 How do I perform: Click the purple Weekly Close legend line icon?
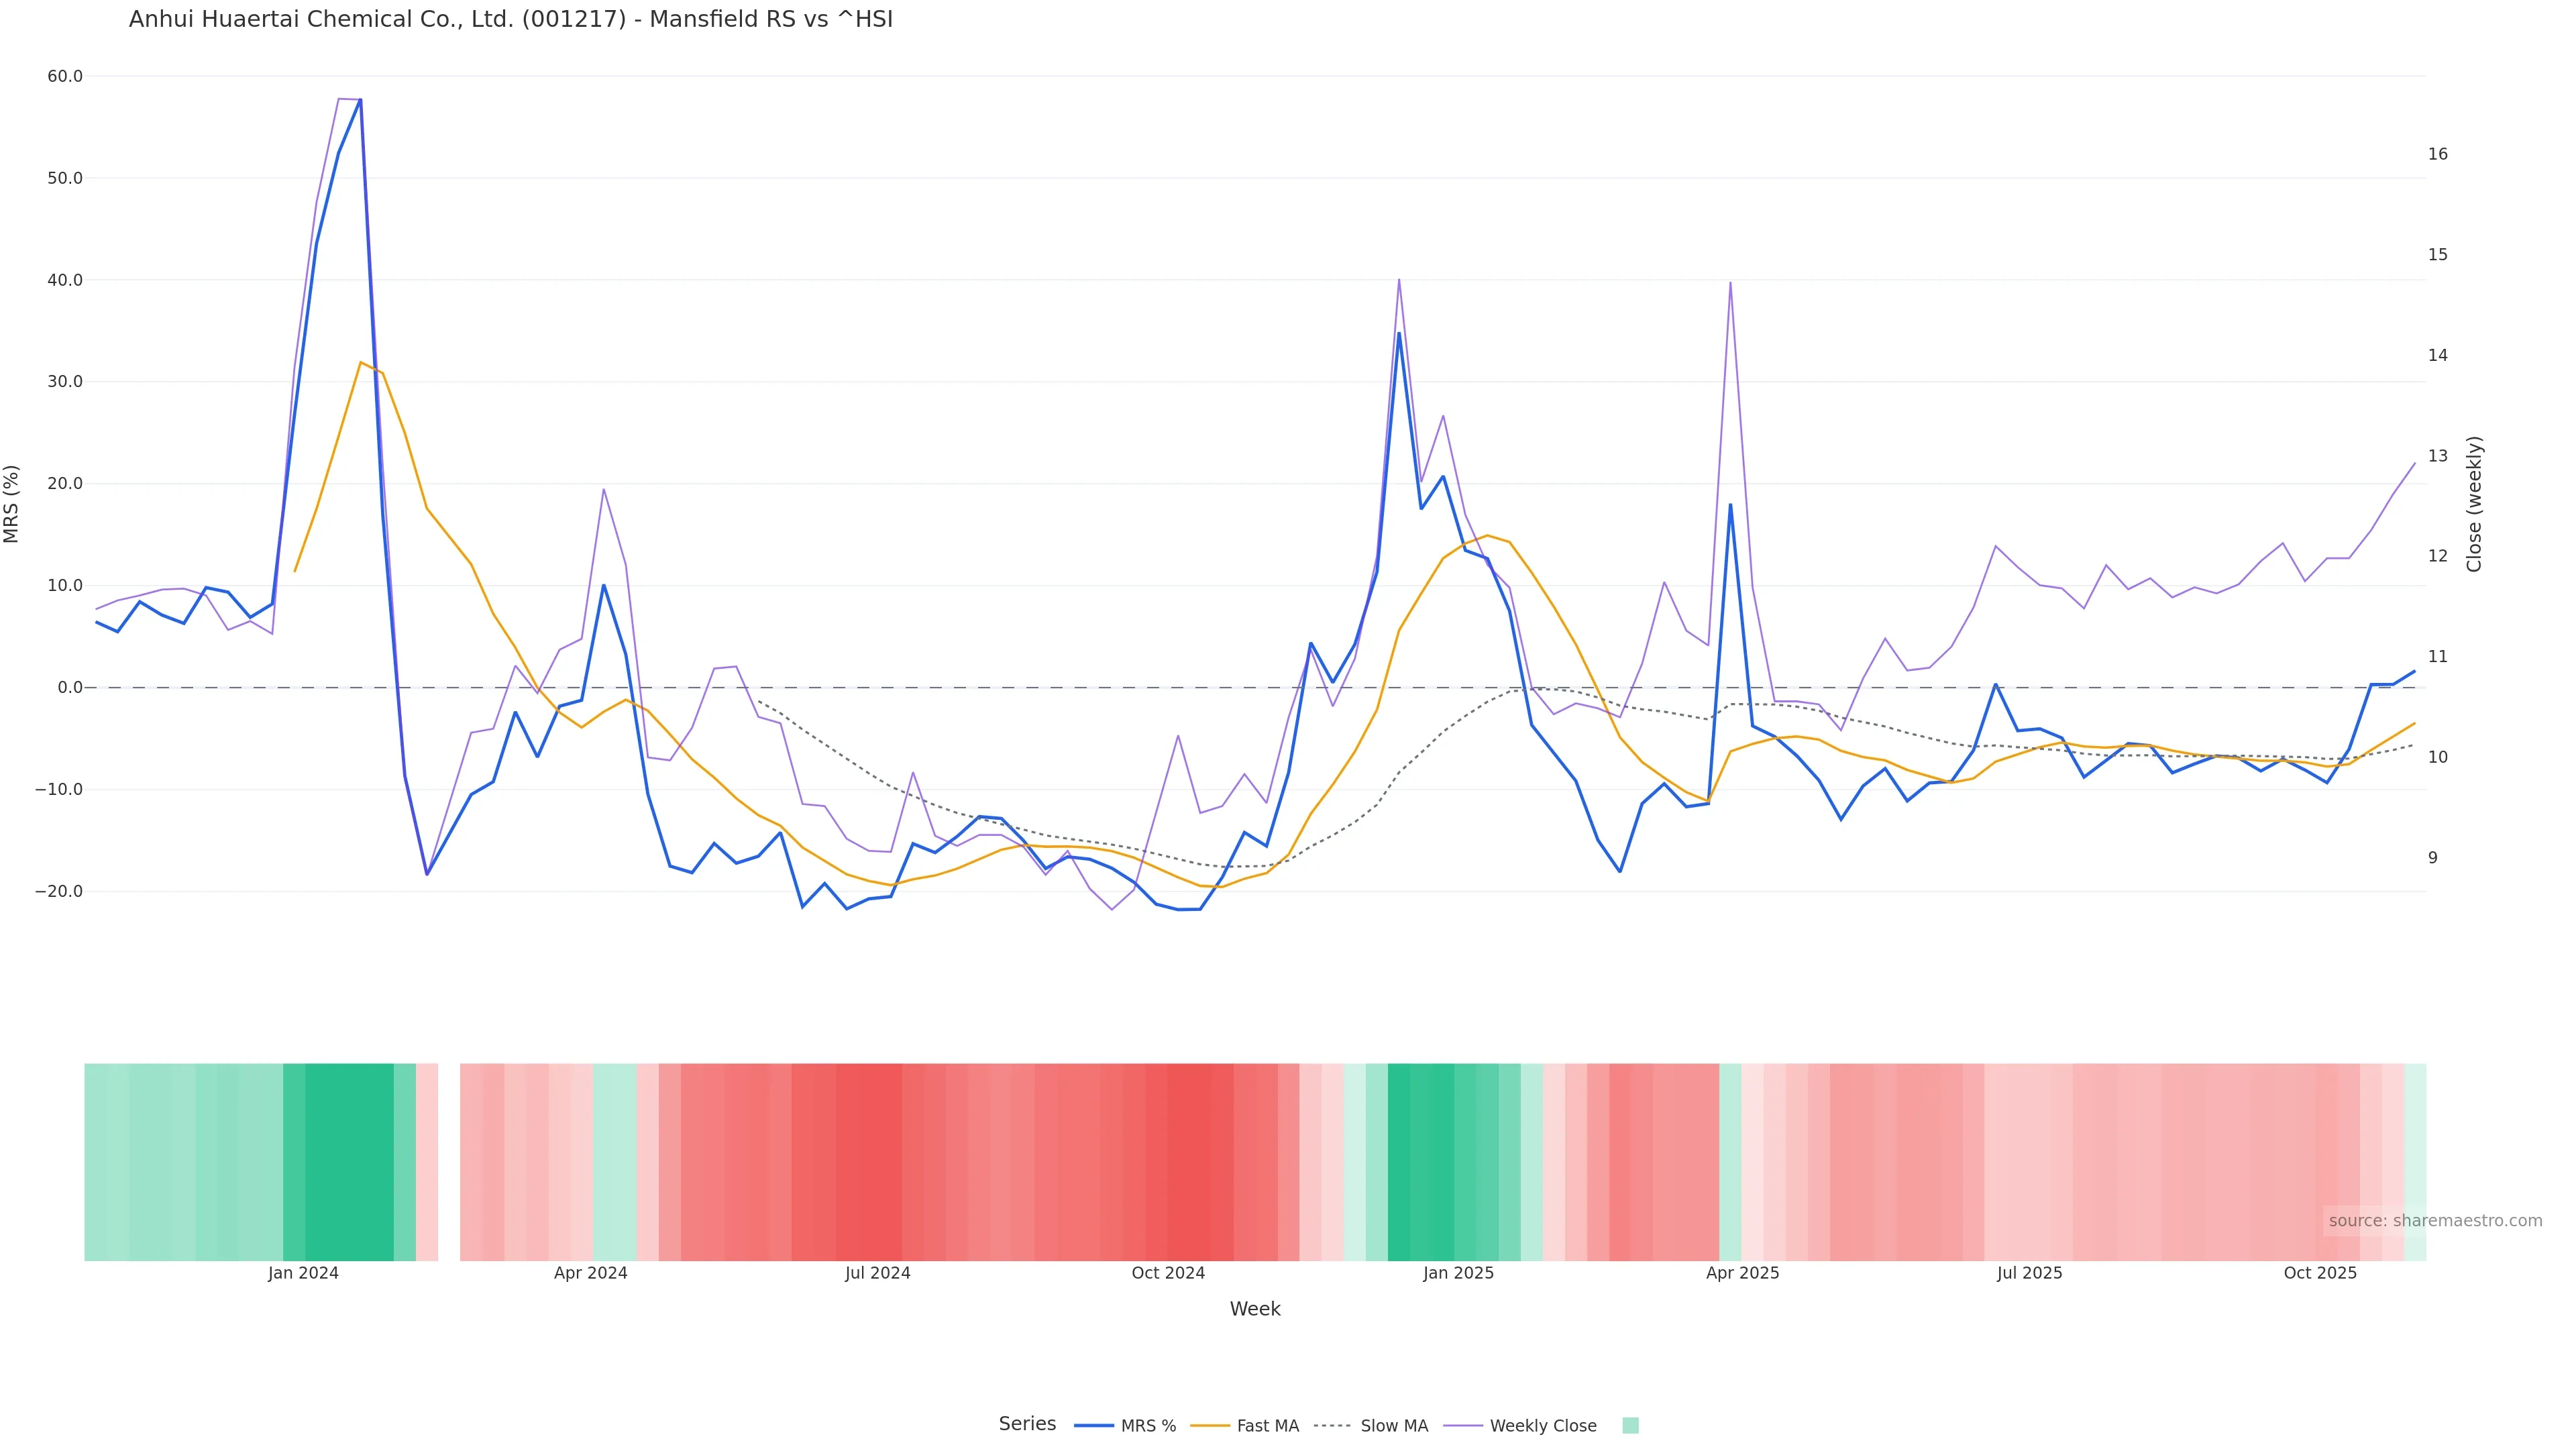(x=1463, y=1426)
